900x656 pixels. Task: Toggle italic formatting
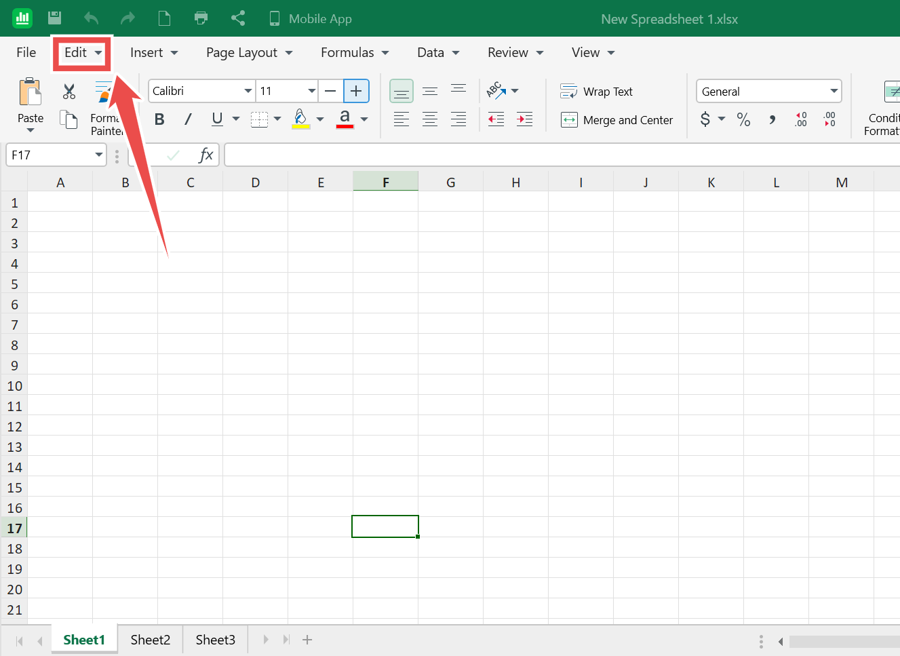point(188,119)
